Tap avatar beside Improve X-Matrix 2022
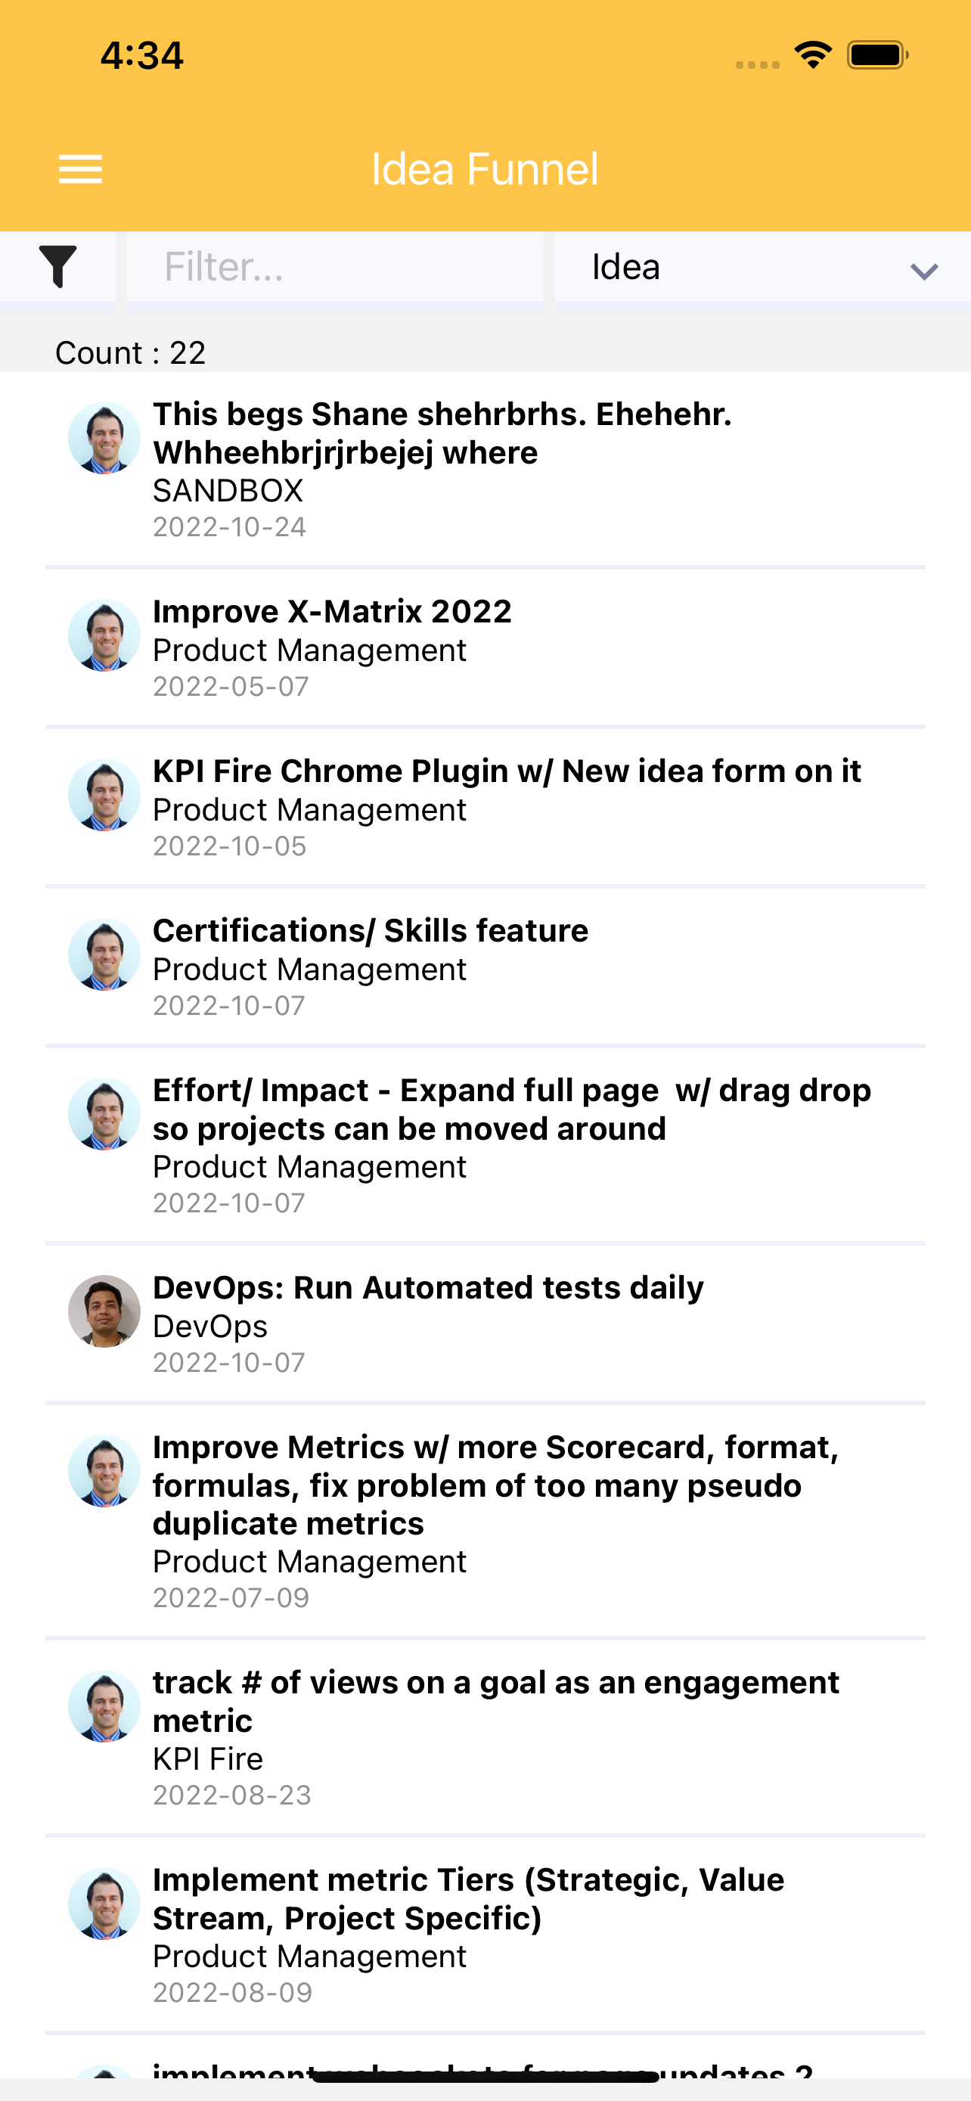This screenshot has height=2101, width=971. 104,635
